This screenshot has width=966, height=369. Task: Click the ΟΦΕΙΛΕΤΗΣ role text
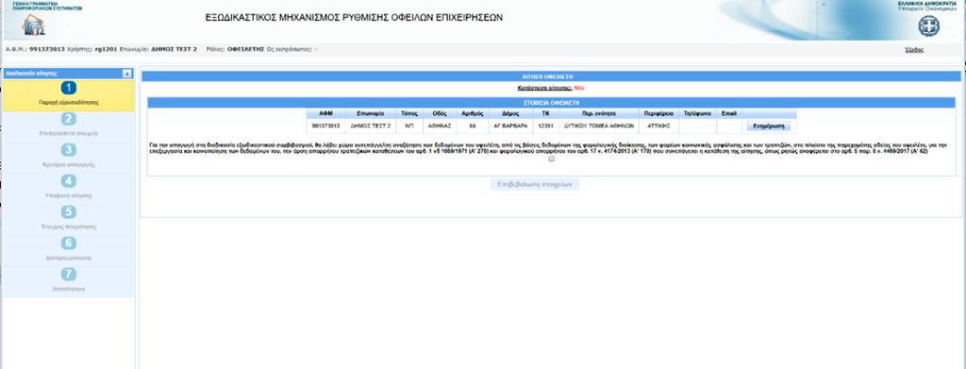tap(245, 49)
